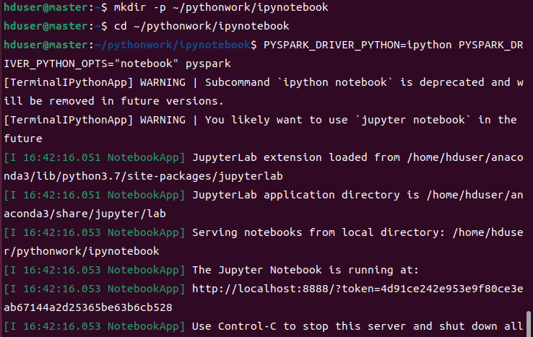Screen dimensions: 533x337
Task: Click the terminal scrollbar thumb
Action: click(529, 324)
